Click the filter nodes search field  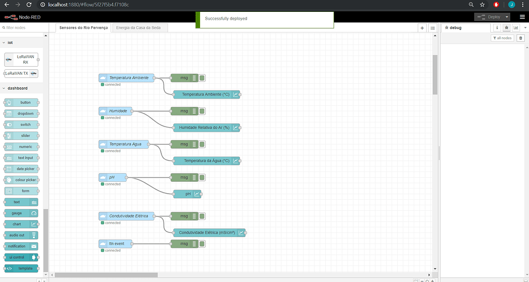click(x=23, y=28)
